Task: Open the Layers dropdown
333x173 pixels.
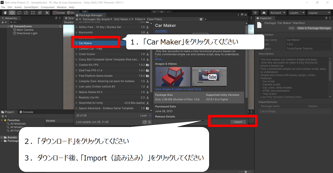Action: click(297, 13)
